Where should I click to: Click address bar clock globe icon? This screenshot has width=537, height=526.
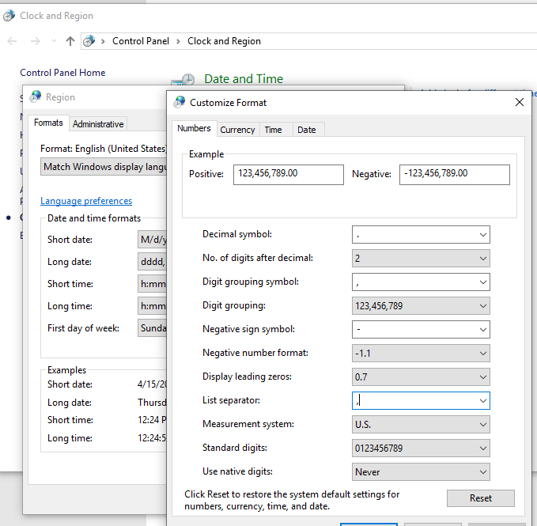[x=89, y=41]
